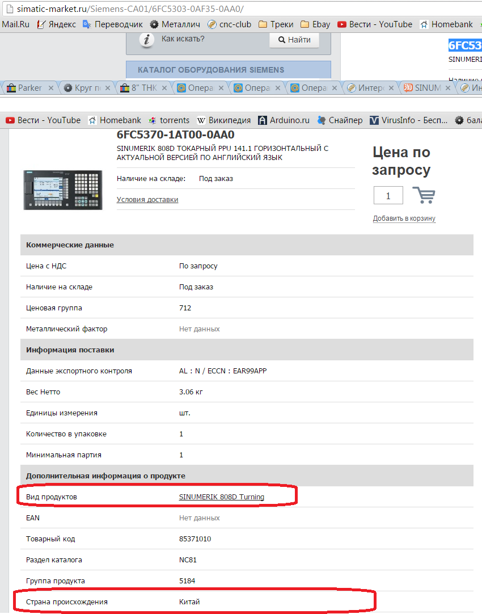Open the Яндекс bookmark icon
The image size is (482, 614).
click(x=41, y=24)
